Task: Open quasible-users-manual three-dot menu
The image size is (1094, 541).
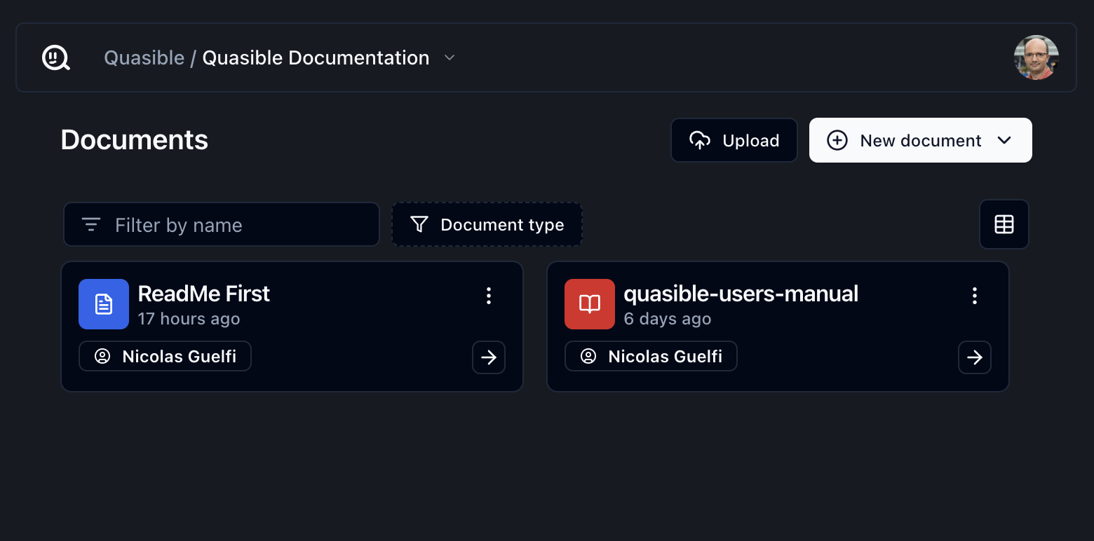Action: coord(974,296)
